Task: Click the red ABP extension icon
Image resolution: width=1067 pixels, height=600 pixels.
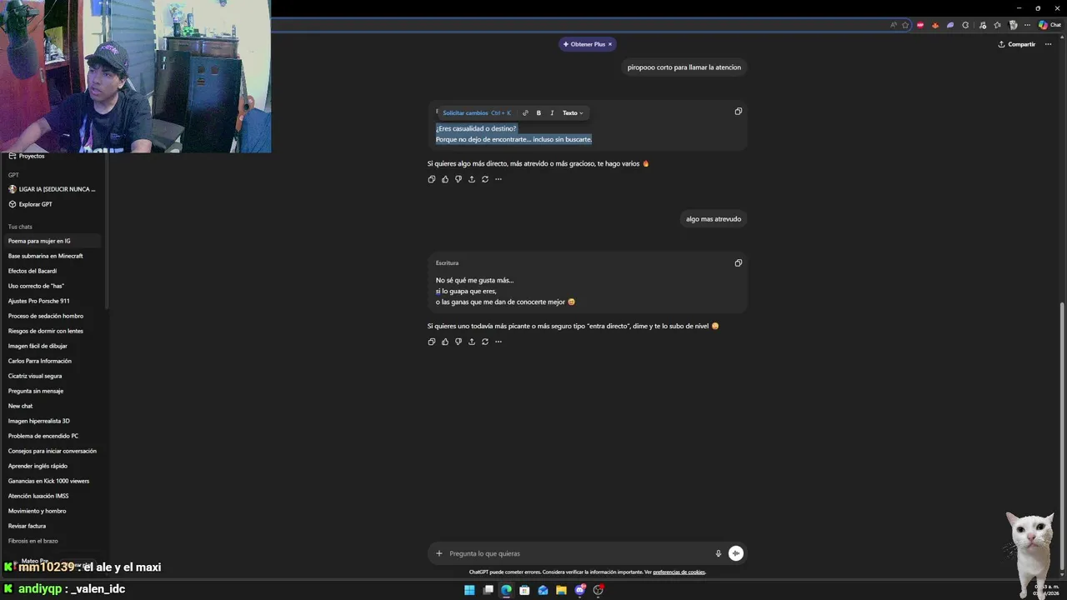Action: (x=920, y=25)
